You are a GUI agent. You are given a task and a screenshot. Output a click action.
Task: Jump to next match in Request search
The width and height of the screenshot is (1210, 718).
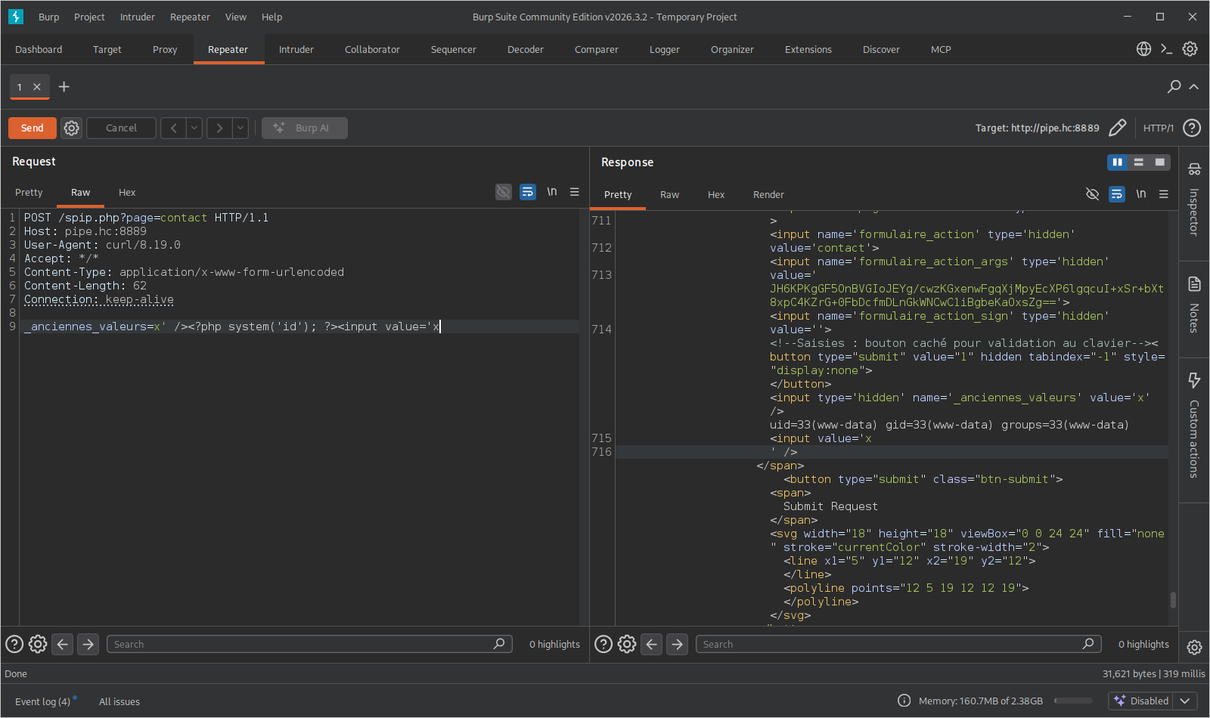[88, 644]
